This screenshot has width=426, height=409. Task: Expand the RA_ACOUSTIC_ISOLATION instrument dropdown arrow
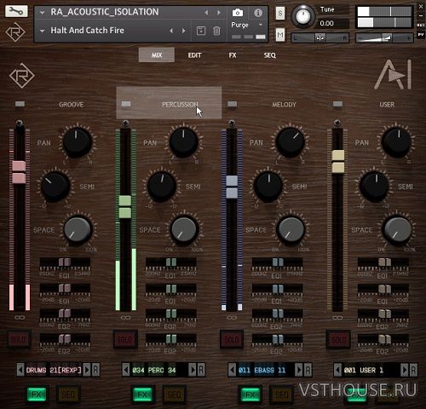pos(42,13)
